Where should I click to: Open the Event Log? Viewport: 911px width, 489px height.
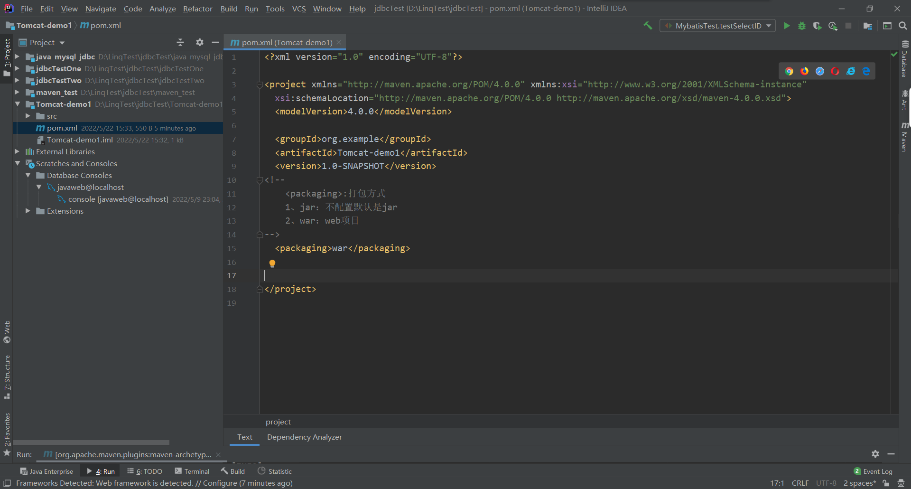click(x=873, y=471)
